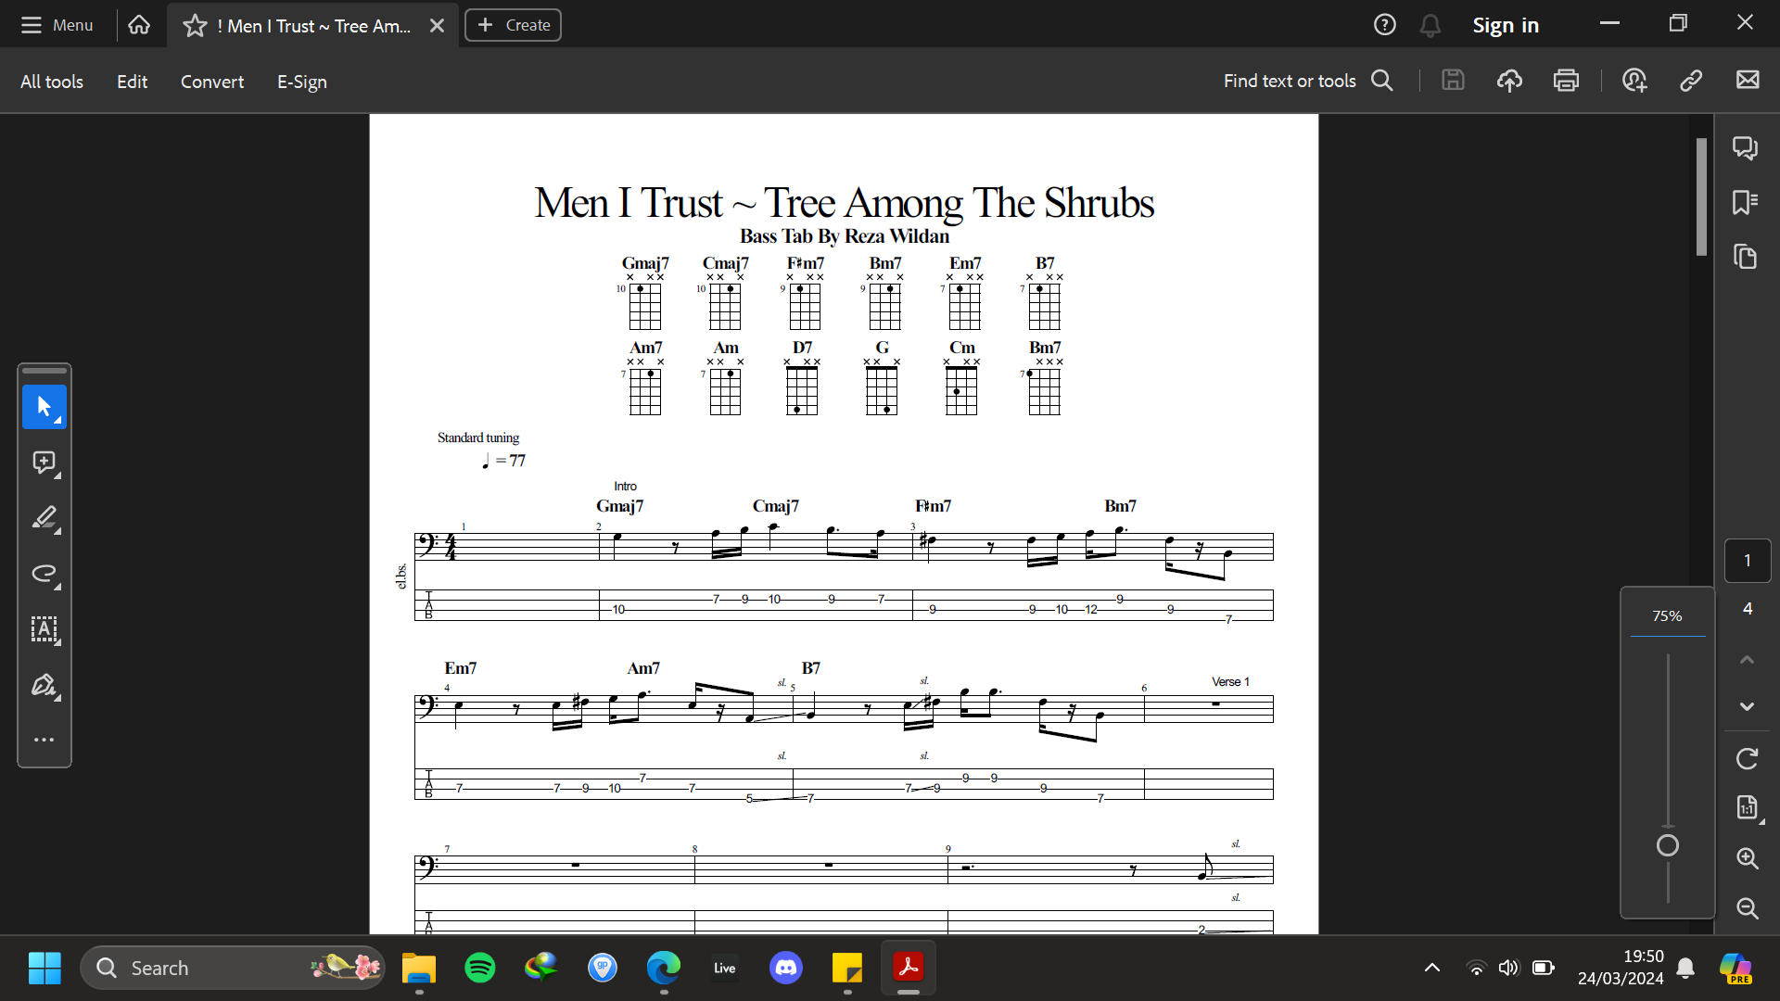The height and width of the screenshot is (1001, 1780).
Task: Open Ableton Live from the taskbar
Action: click(725, 968)
